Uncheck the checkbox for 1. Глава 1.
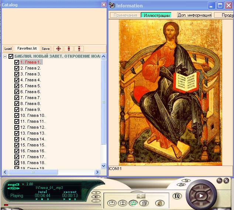This screenshot has width=234, height=210. [x=17, y=62]
